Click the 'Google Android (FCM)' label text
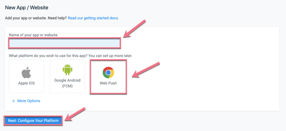 pyautogui.click(x=67, y=83)
